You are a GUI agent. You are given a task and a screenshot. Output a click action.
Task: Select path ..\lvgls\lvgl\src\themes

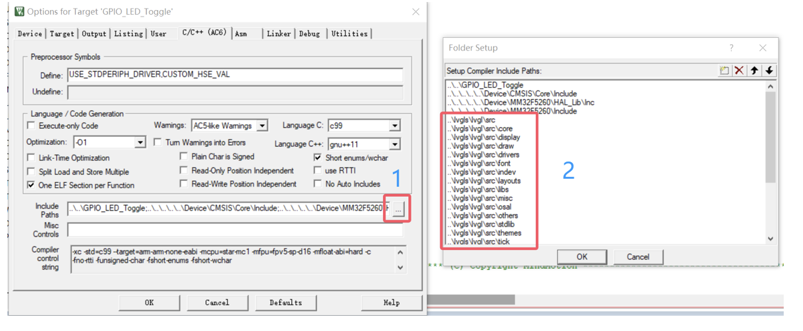click(484, 233)
